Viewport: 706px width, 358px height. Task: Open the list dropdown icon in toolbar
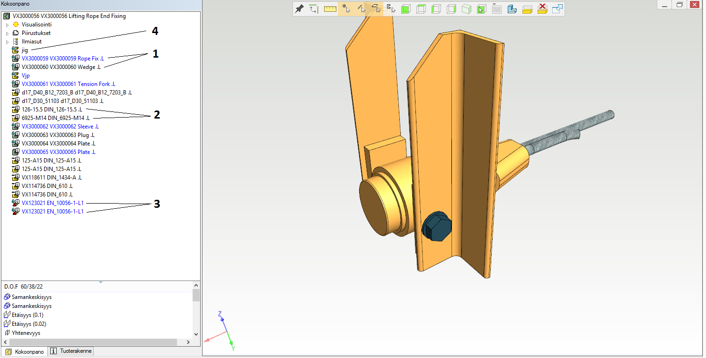tap(496, 9)
